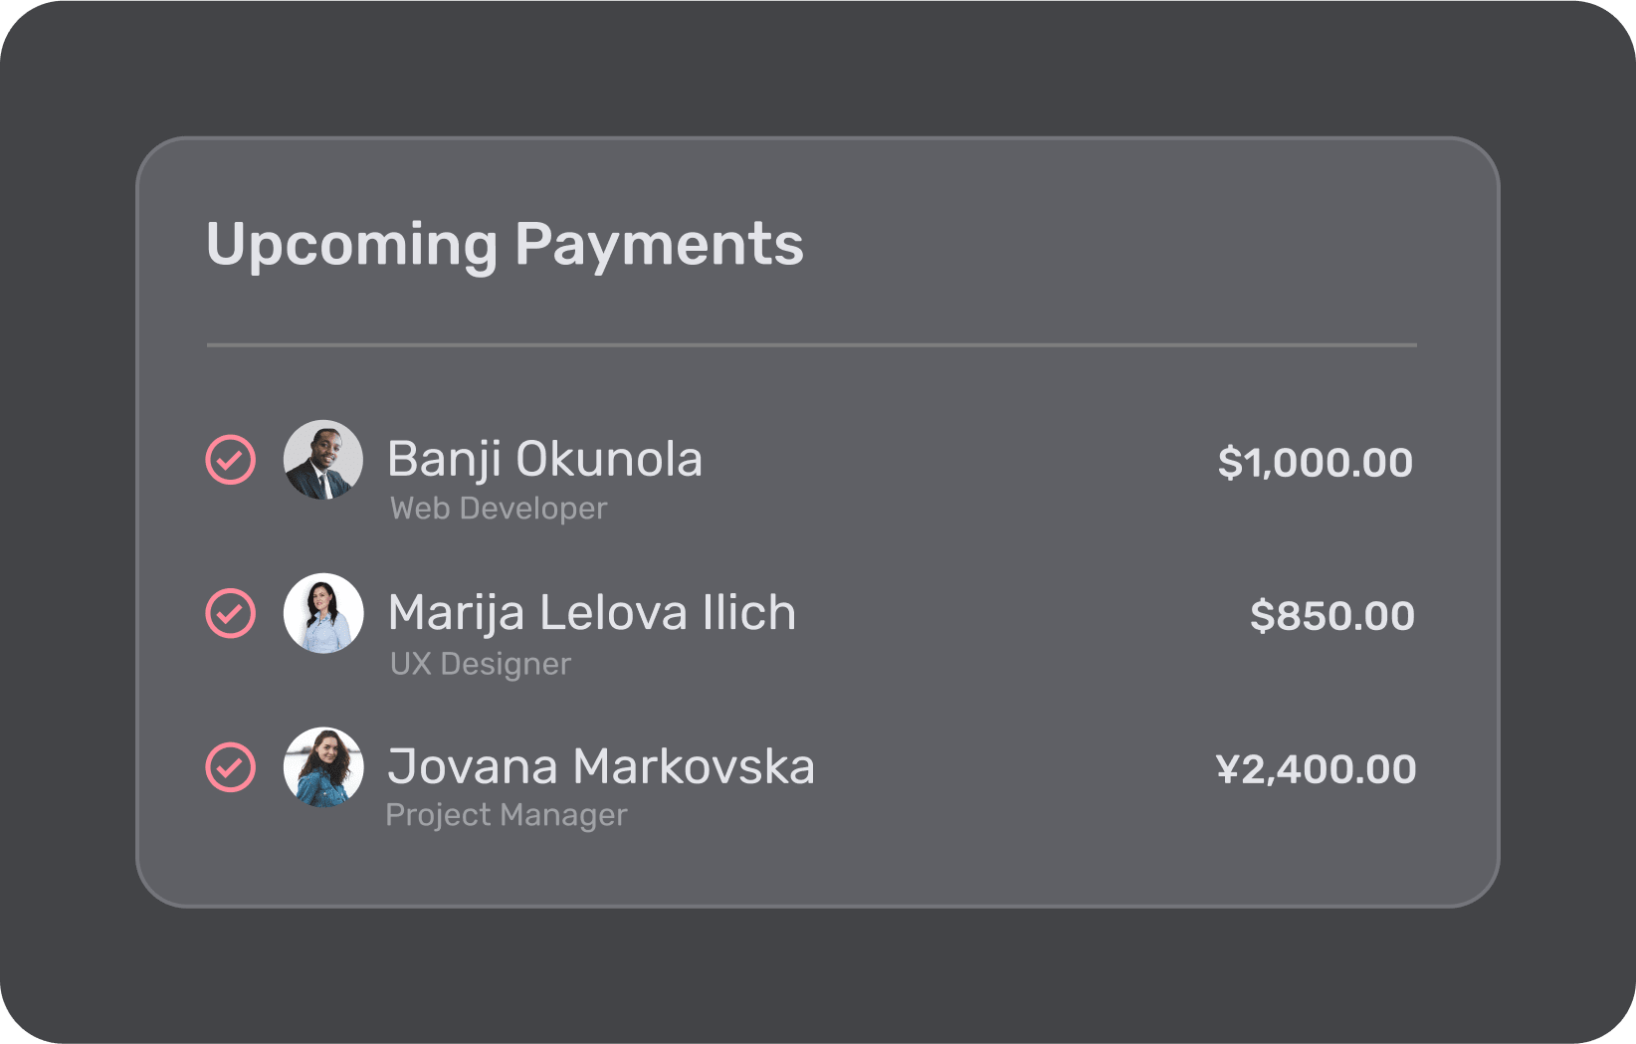This screenshot has width=1636, height=1044.
Task: Toggle the check circle beside Marija Lelova Ilich
Action: (x=231, y=613)
